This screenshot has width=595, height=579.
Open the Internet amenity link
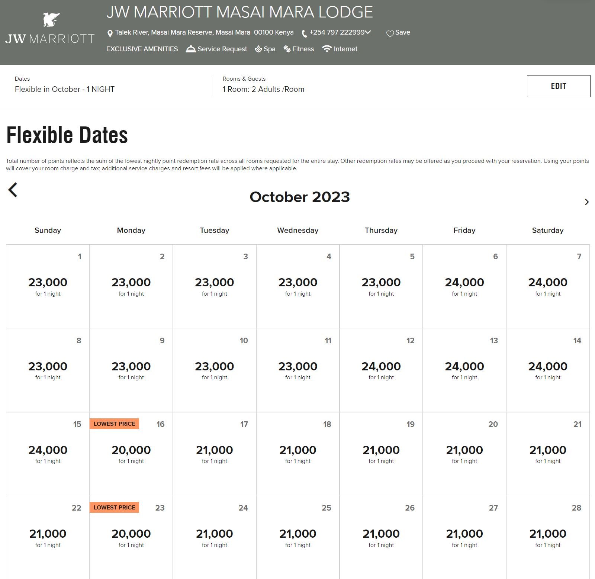click(x=340, y=49)
